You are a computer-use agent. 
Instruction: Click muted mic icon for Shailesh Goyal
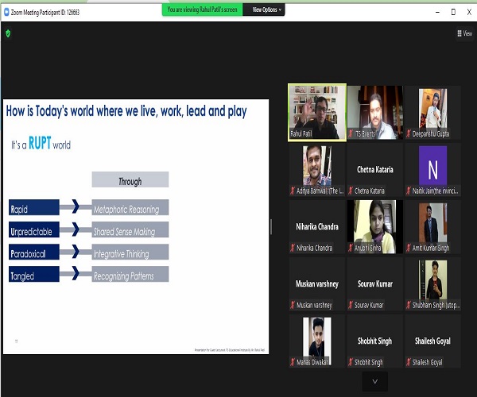tap(409, 362)
